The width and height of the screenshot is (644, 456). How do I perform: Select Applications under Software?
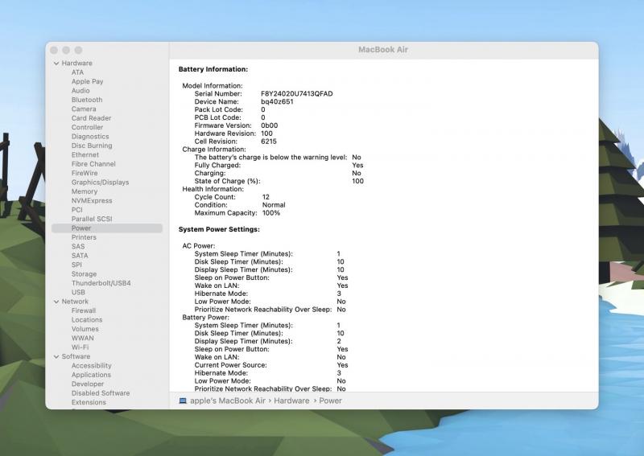91,375
